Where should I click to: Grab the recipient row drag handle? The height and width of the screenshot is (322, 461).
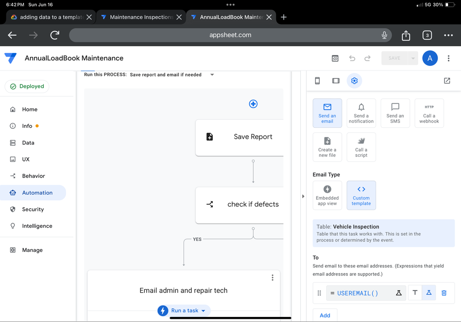[319, 293]
